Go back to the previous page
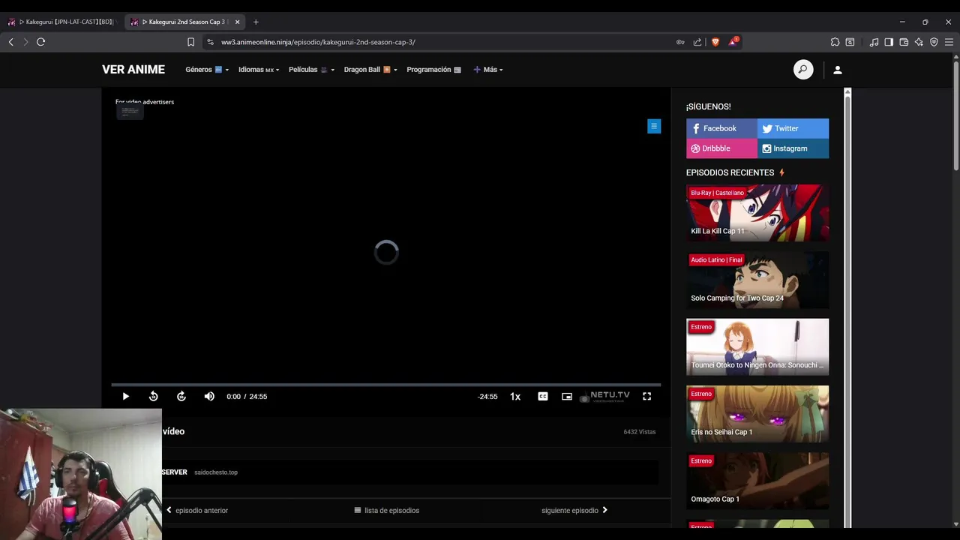The image size is (960, 540). (x=10, y=42)
